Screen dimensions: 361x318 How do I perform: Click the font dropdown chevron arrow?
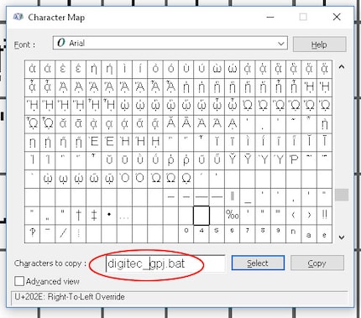pyautogui.click(x=281, y=44)
